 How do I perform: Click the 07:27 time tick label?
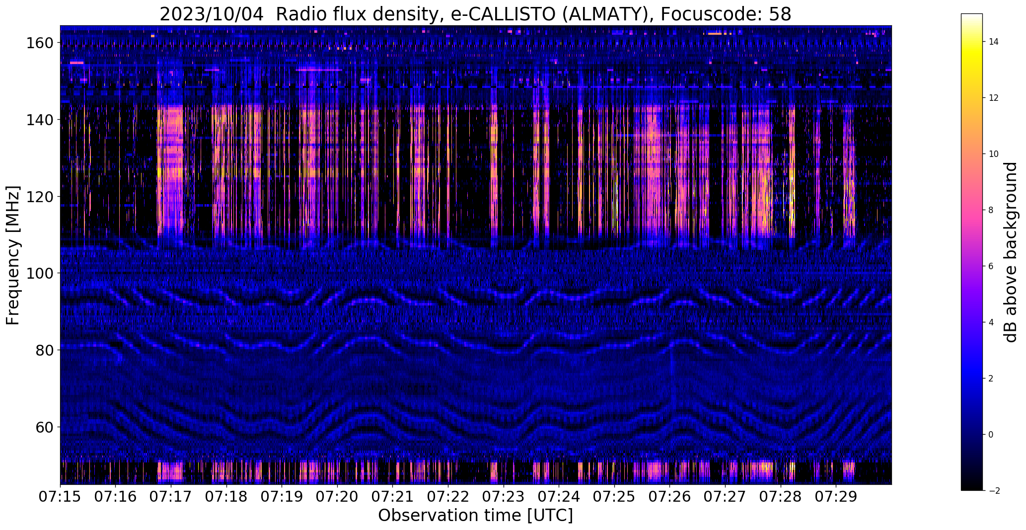[725, 497]
